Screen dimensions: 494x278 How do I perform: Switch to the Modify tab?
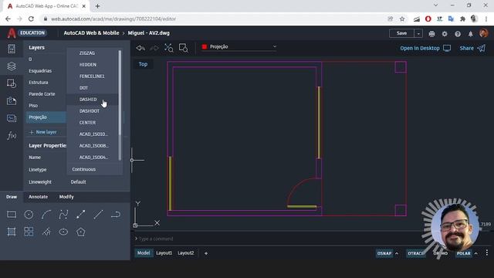pos(66,197)
